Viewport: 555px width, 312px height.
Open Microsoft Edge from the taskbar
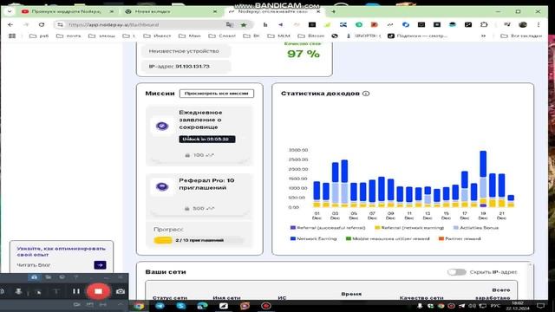pyautogui.click(x=202, y=306)
